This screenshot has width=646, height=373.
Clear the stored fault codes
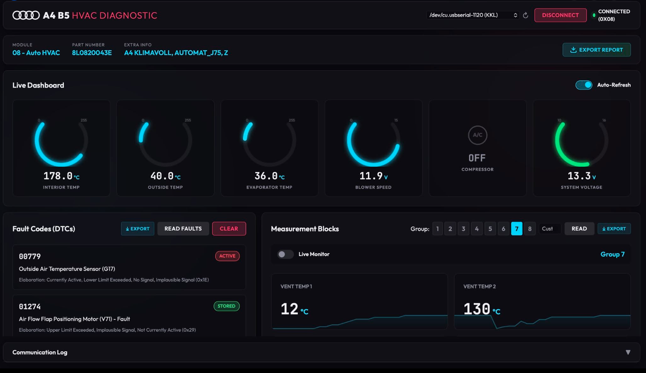click(229, 229)
